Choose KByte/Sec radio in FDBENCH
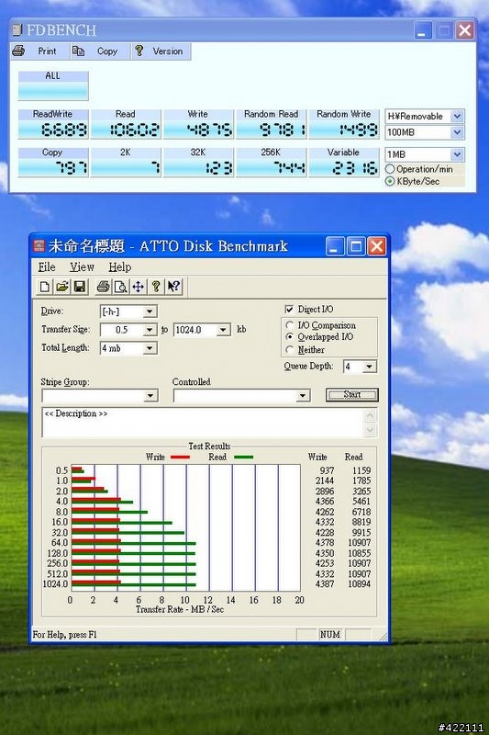Screen dimensions: 489x735 coord(390,181)
